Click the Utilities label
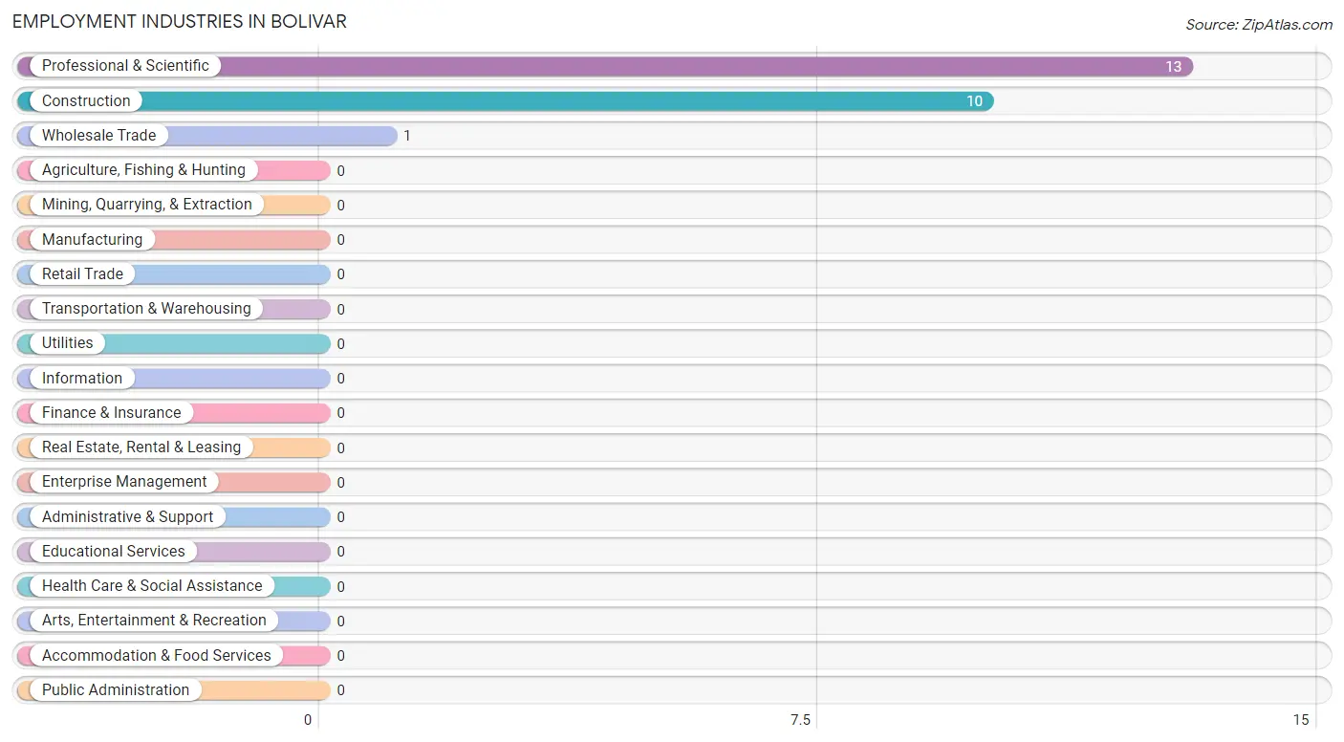 coord(68,343)
